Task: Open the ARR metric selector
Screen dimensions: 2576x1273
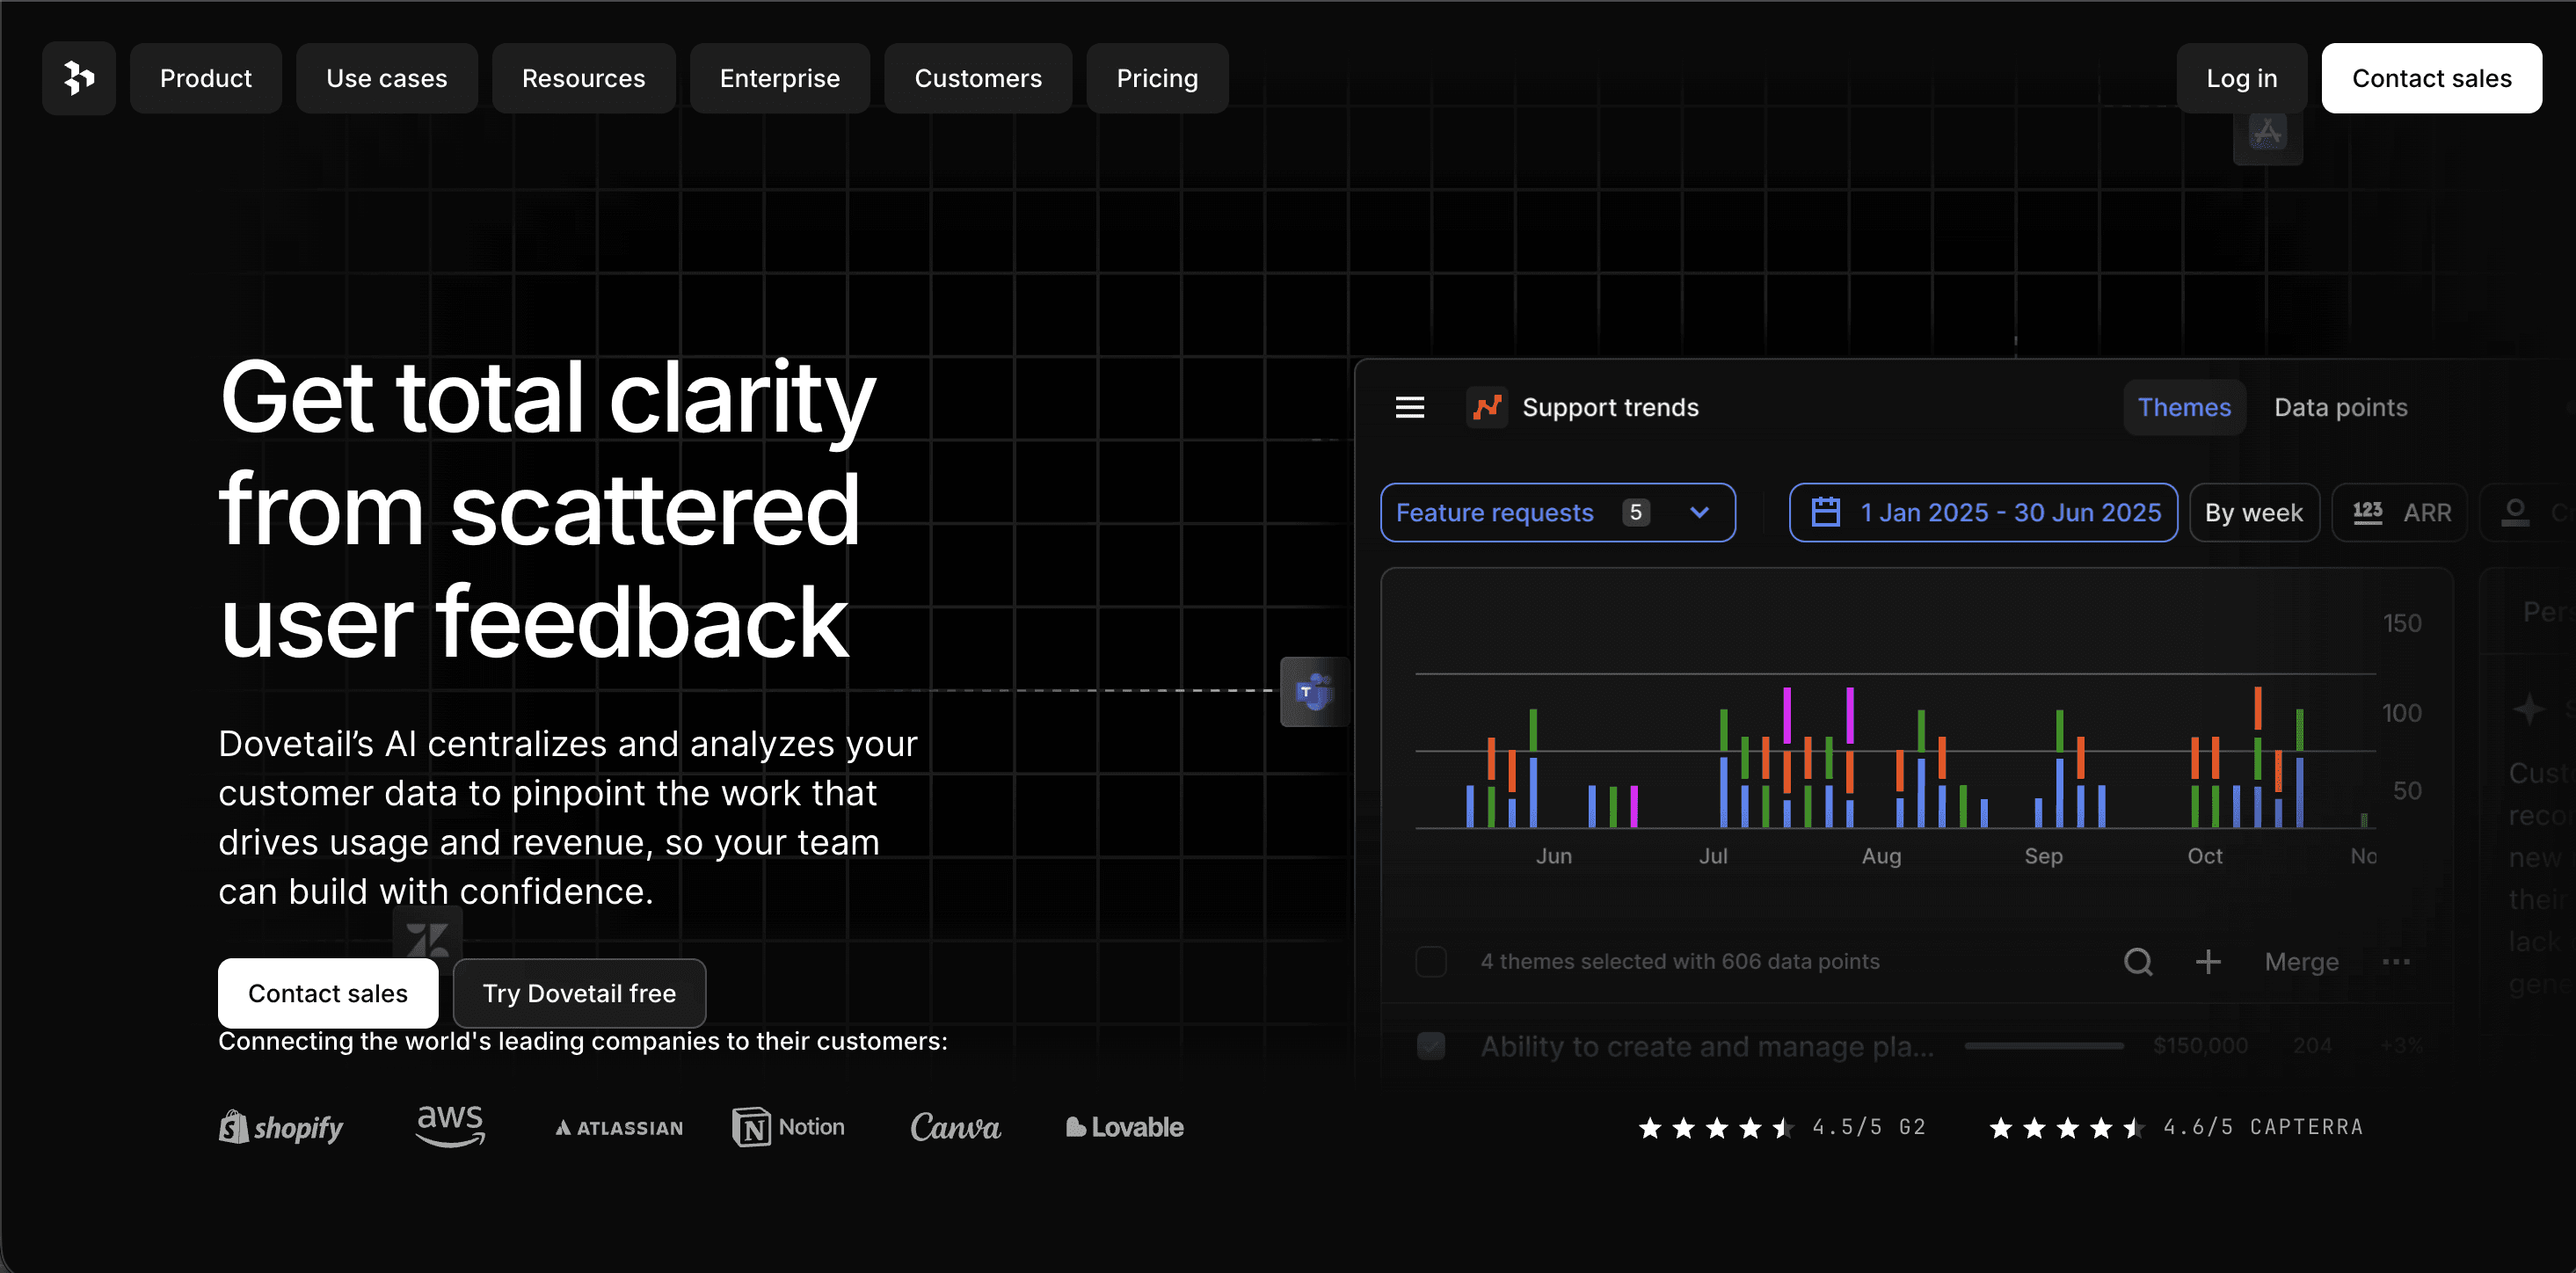Action: pyautogui.click(x=2399, y=512)
